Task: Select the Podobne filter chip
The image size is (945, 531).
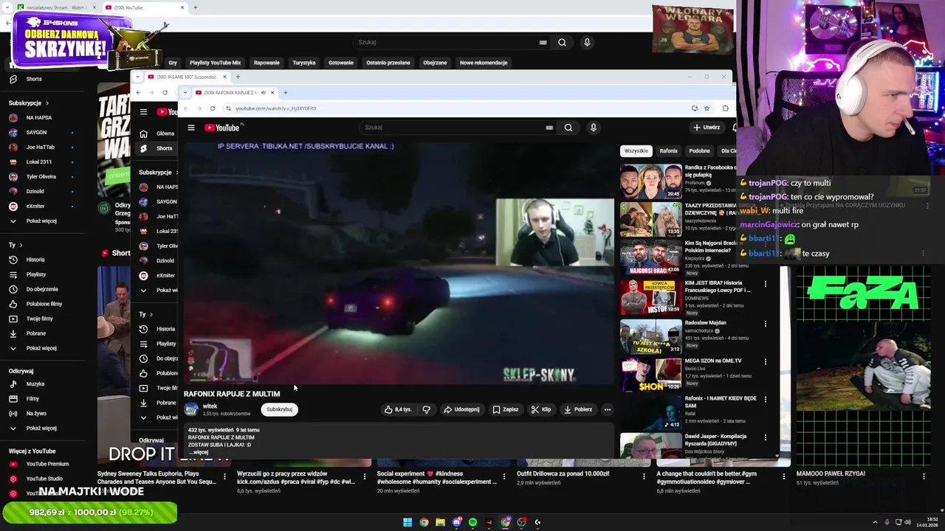Action: click(x=699, y=150)
